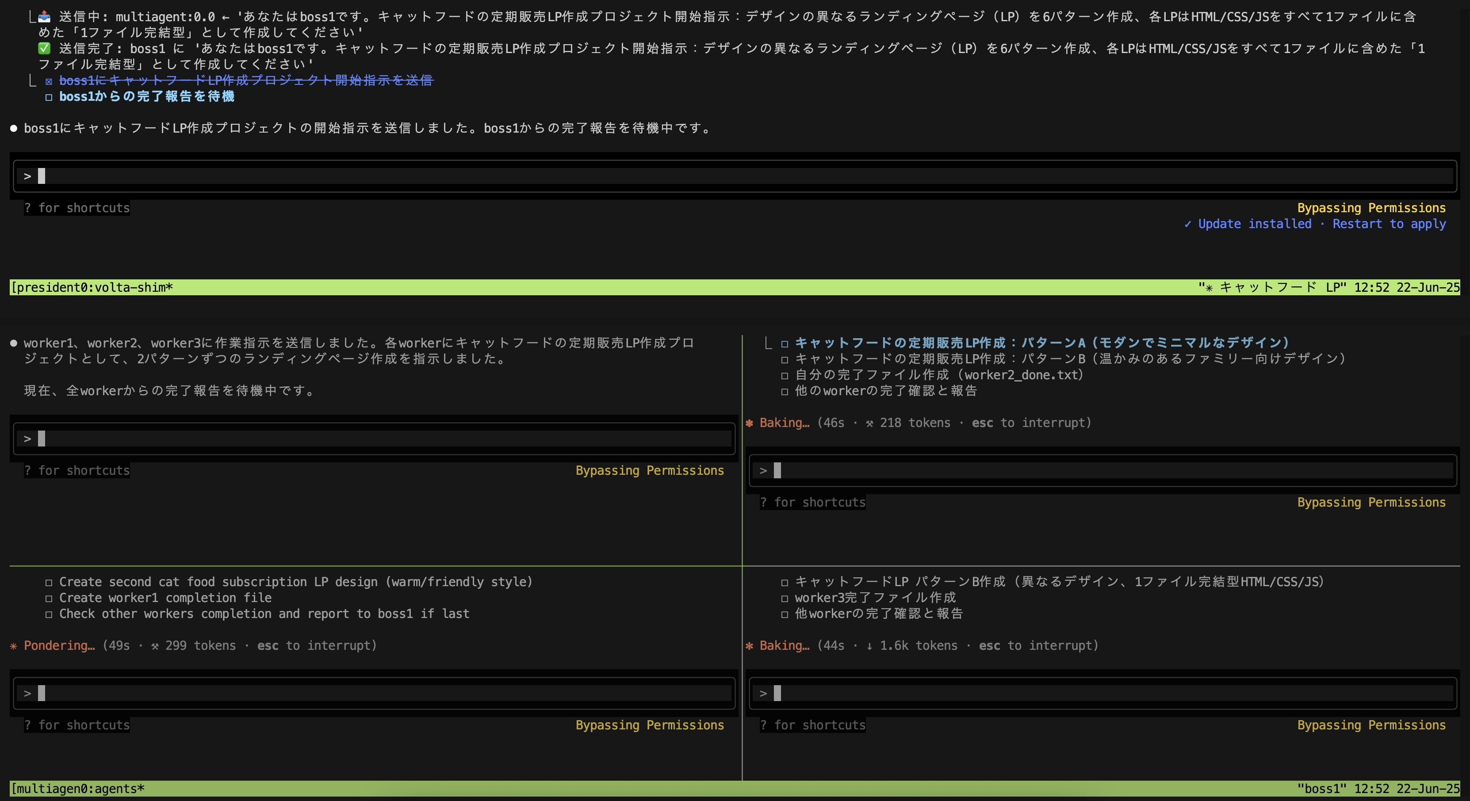Toggle checkbox for 他workerの完了確認と報告 in worker3 pane
This screenshot has height=801, width=1470.
tap(785, 614)
